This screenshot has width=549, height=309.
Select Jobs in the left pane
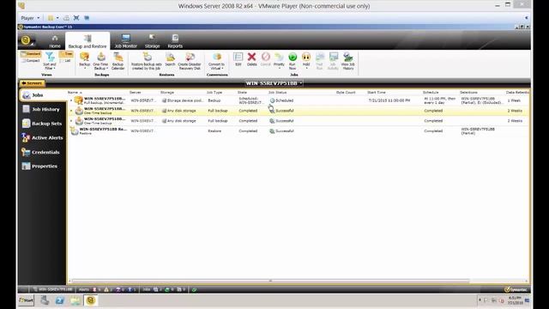pyautogui.click(x=43, y=95)
